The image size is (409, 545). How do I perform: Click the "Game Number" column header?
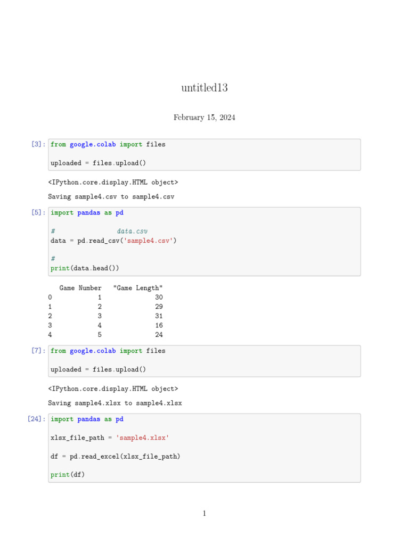coord(80,288)
